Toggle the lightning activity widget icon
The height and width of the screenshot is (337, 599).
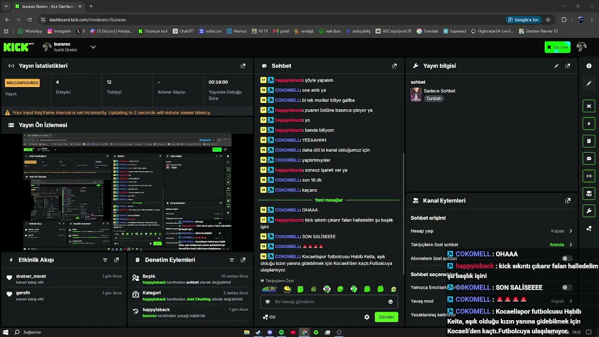[589, 124]
